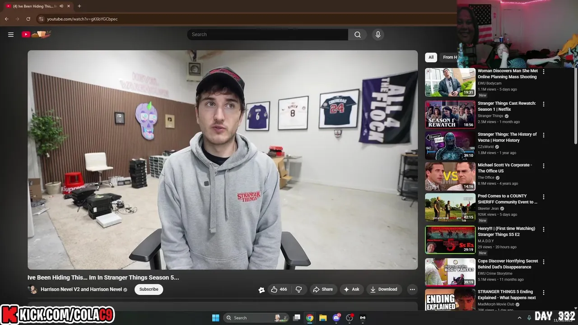This screenshot has width=578, height=325.
Task: Click CZsWorld channel name
Action: [x=486, y=147]
